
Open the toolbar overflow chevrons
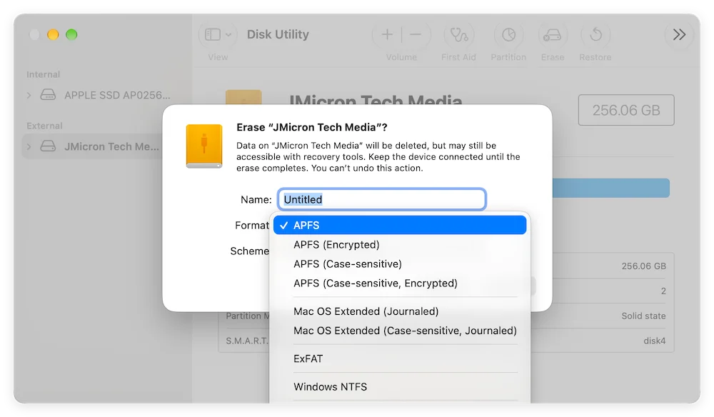(x=680, y=34)
